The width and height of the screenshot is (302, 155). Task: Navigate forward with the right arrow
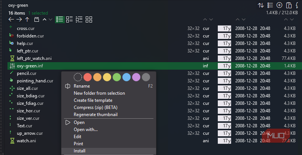(x=19, y=19)
